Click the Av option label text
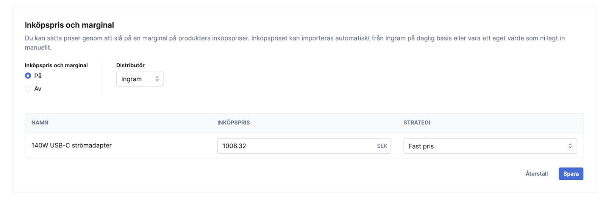 point(38,88)
